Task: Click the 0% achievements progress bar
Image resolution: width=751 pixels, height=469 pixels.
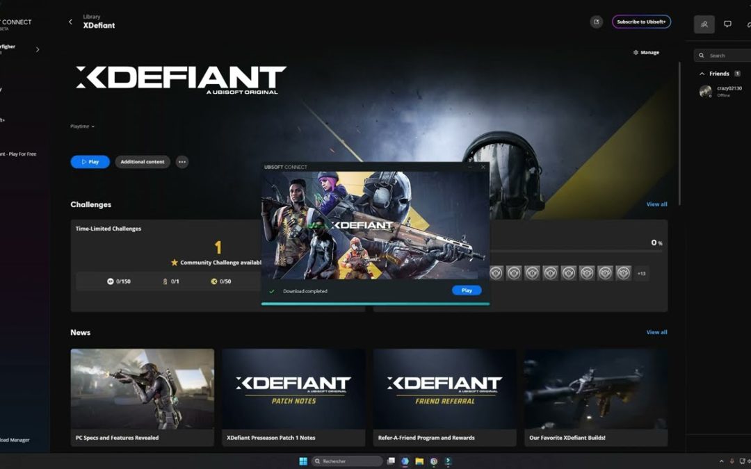Action: [577, 252]
